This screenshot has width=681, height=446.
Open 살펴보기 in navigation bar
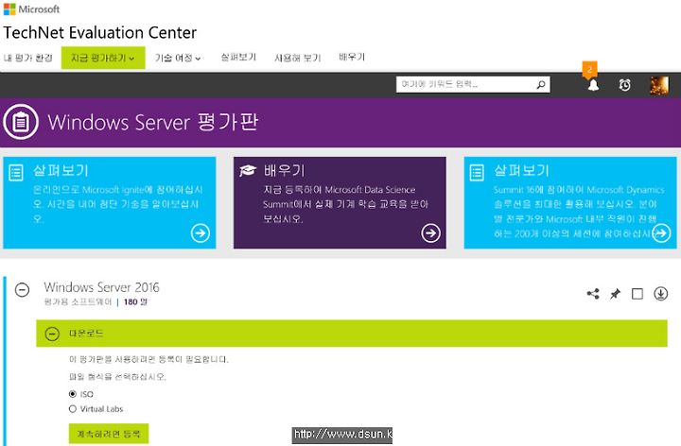click(x=238, y=58)
